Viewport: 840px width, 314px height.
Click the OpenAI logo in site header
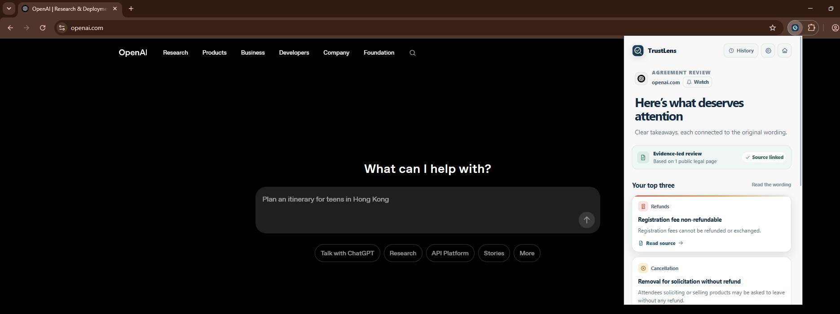133,52
